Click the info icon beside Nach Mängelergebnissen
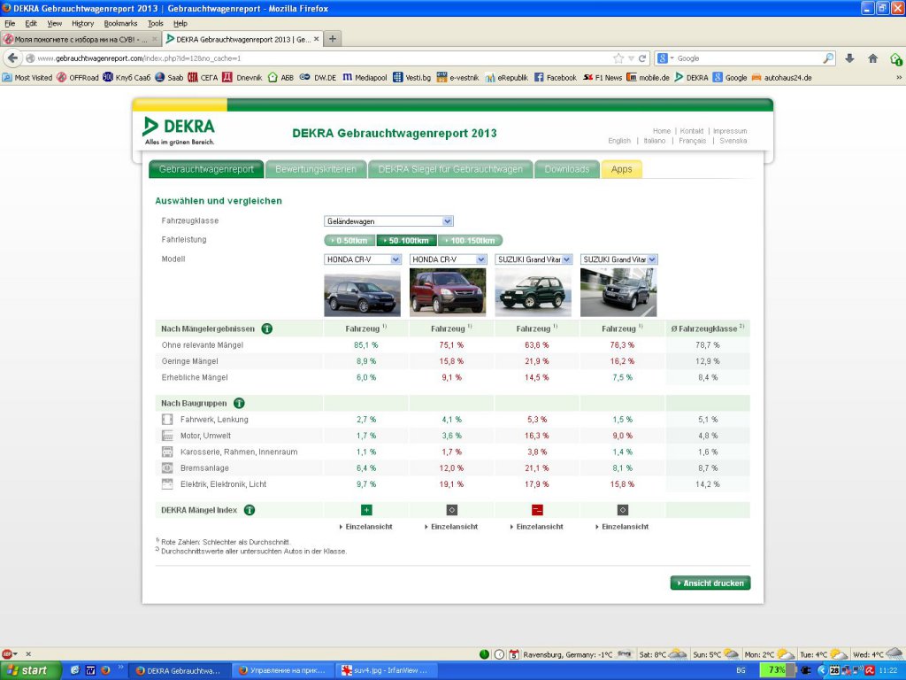Image resolution: width=906 pixels, height=680 pixels. tap(266, 328)
